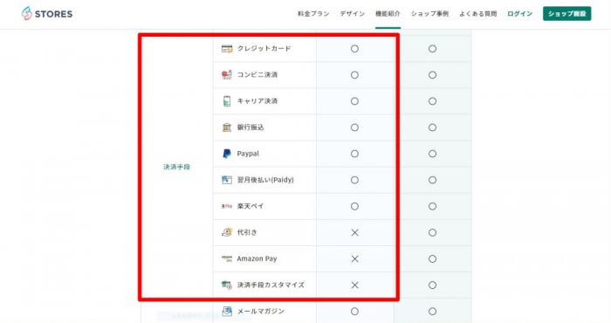Click the cash-on-delivery icon
The image size is (611, 323).
point(227,232)
